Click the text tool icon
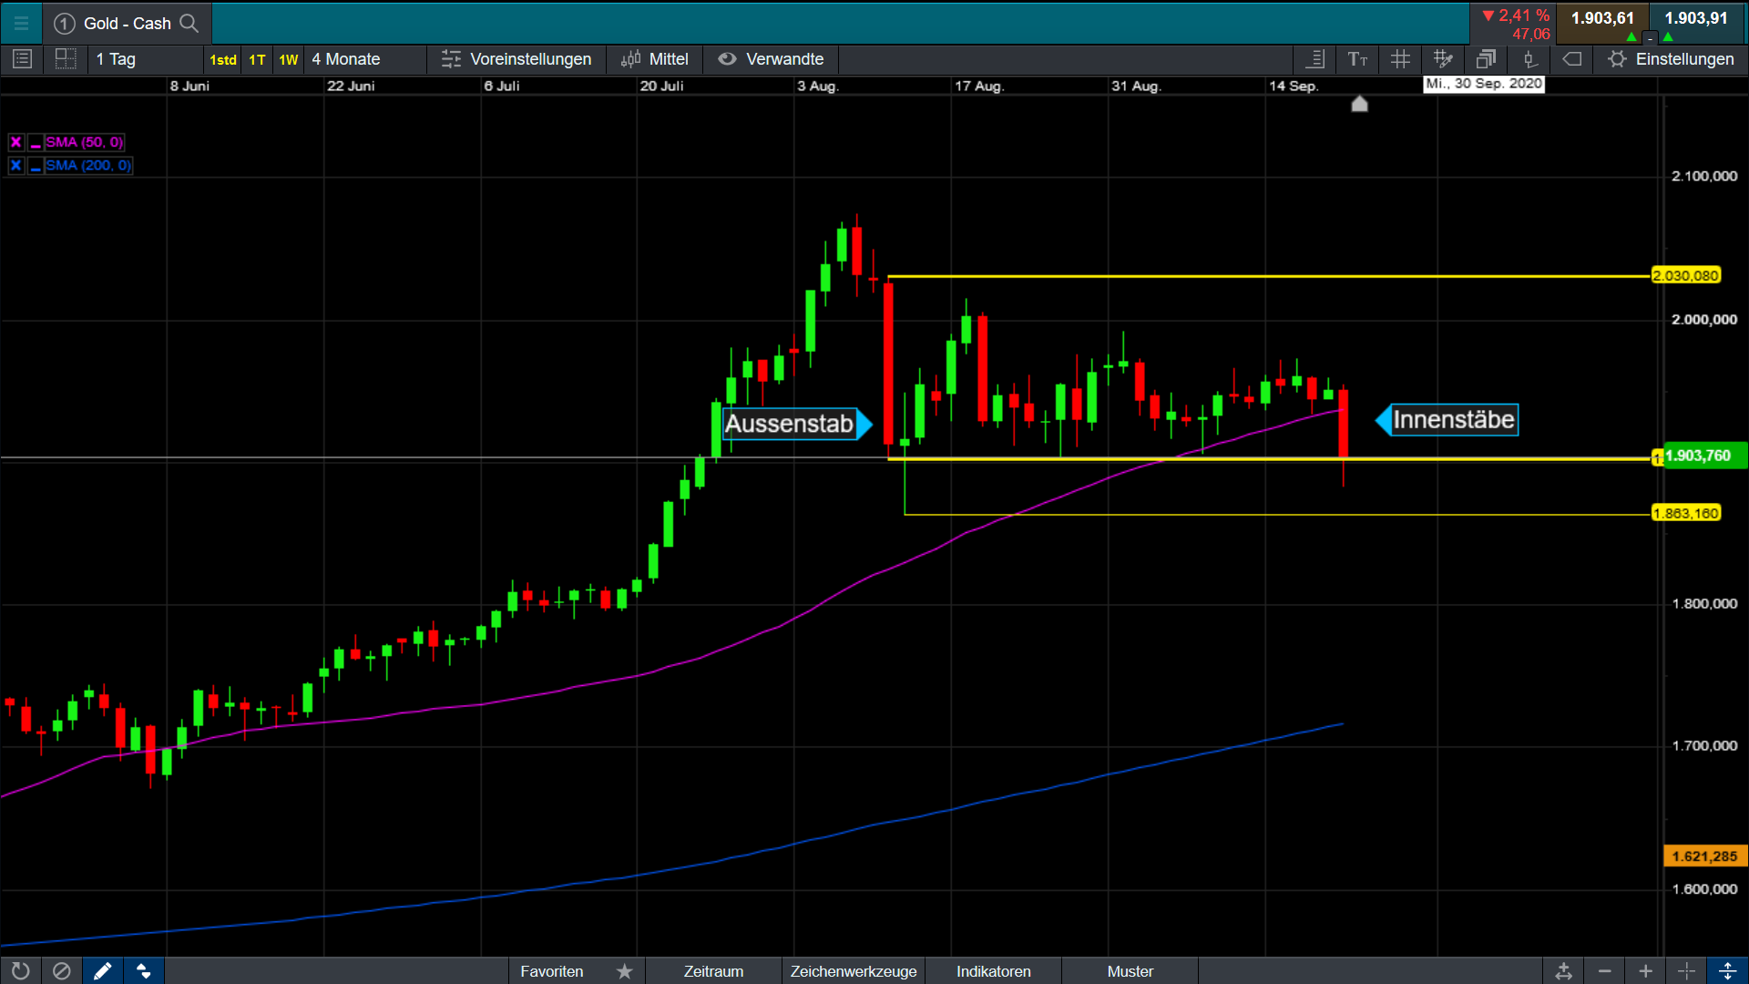Viewport: 1749px width, 984px height. [1357, 59]
